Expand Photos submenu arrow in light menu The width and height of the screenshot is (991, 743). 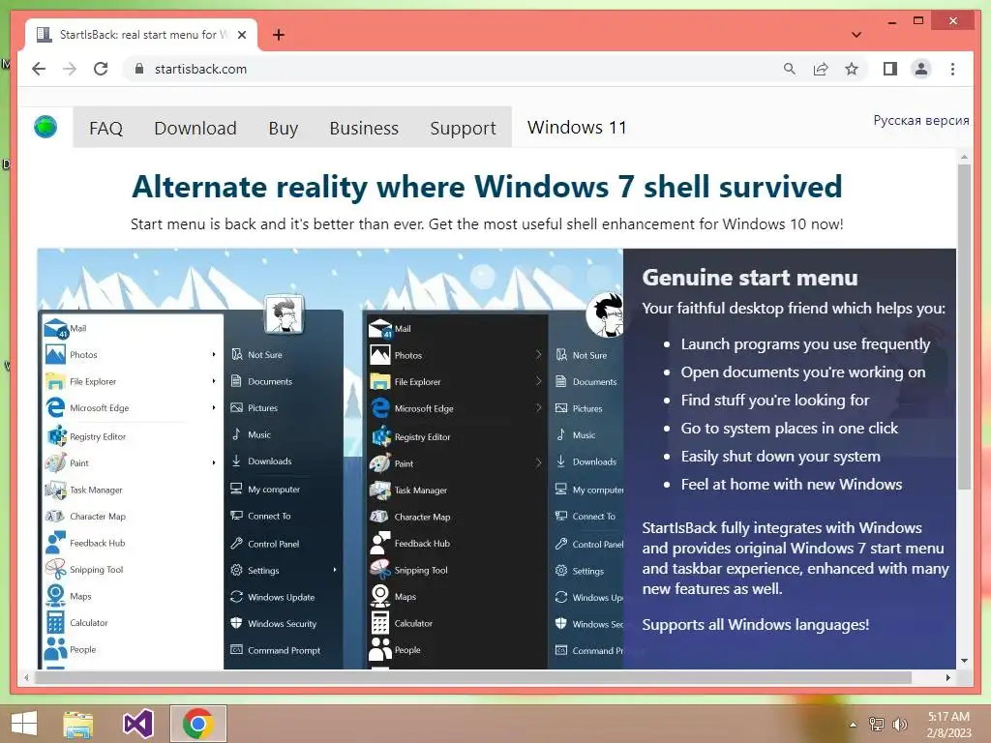tap(214, 354)
